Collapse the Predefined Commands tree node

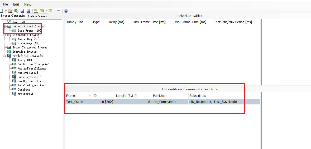pyautogui.click(x=4, y=56)
